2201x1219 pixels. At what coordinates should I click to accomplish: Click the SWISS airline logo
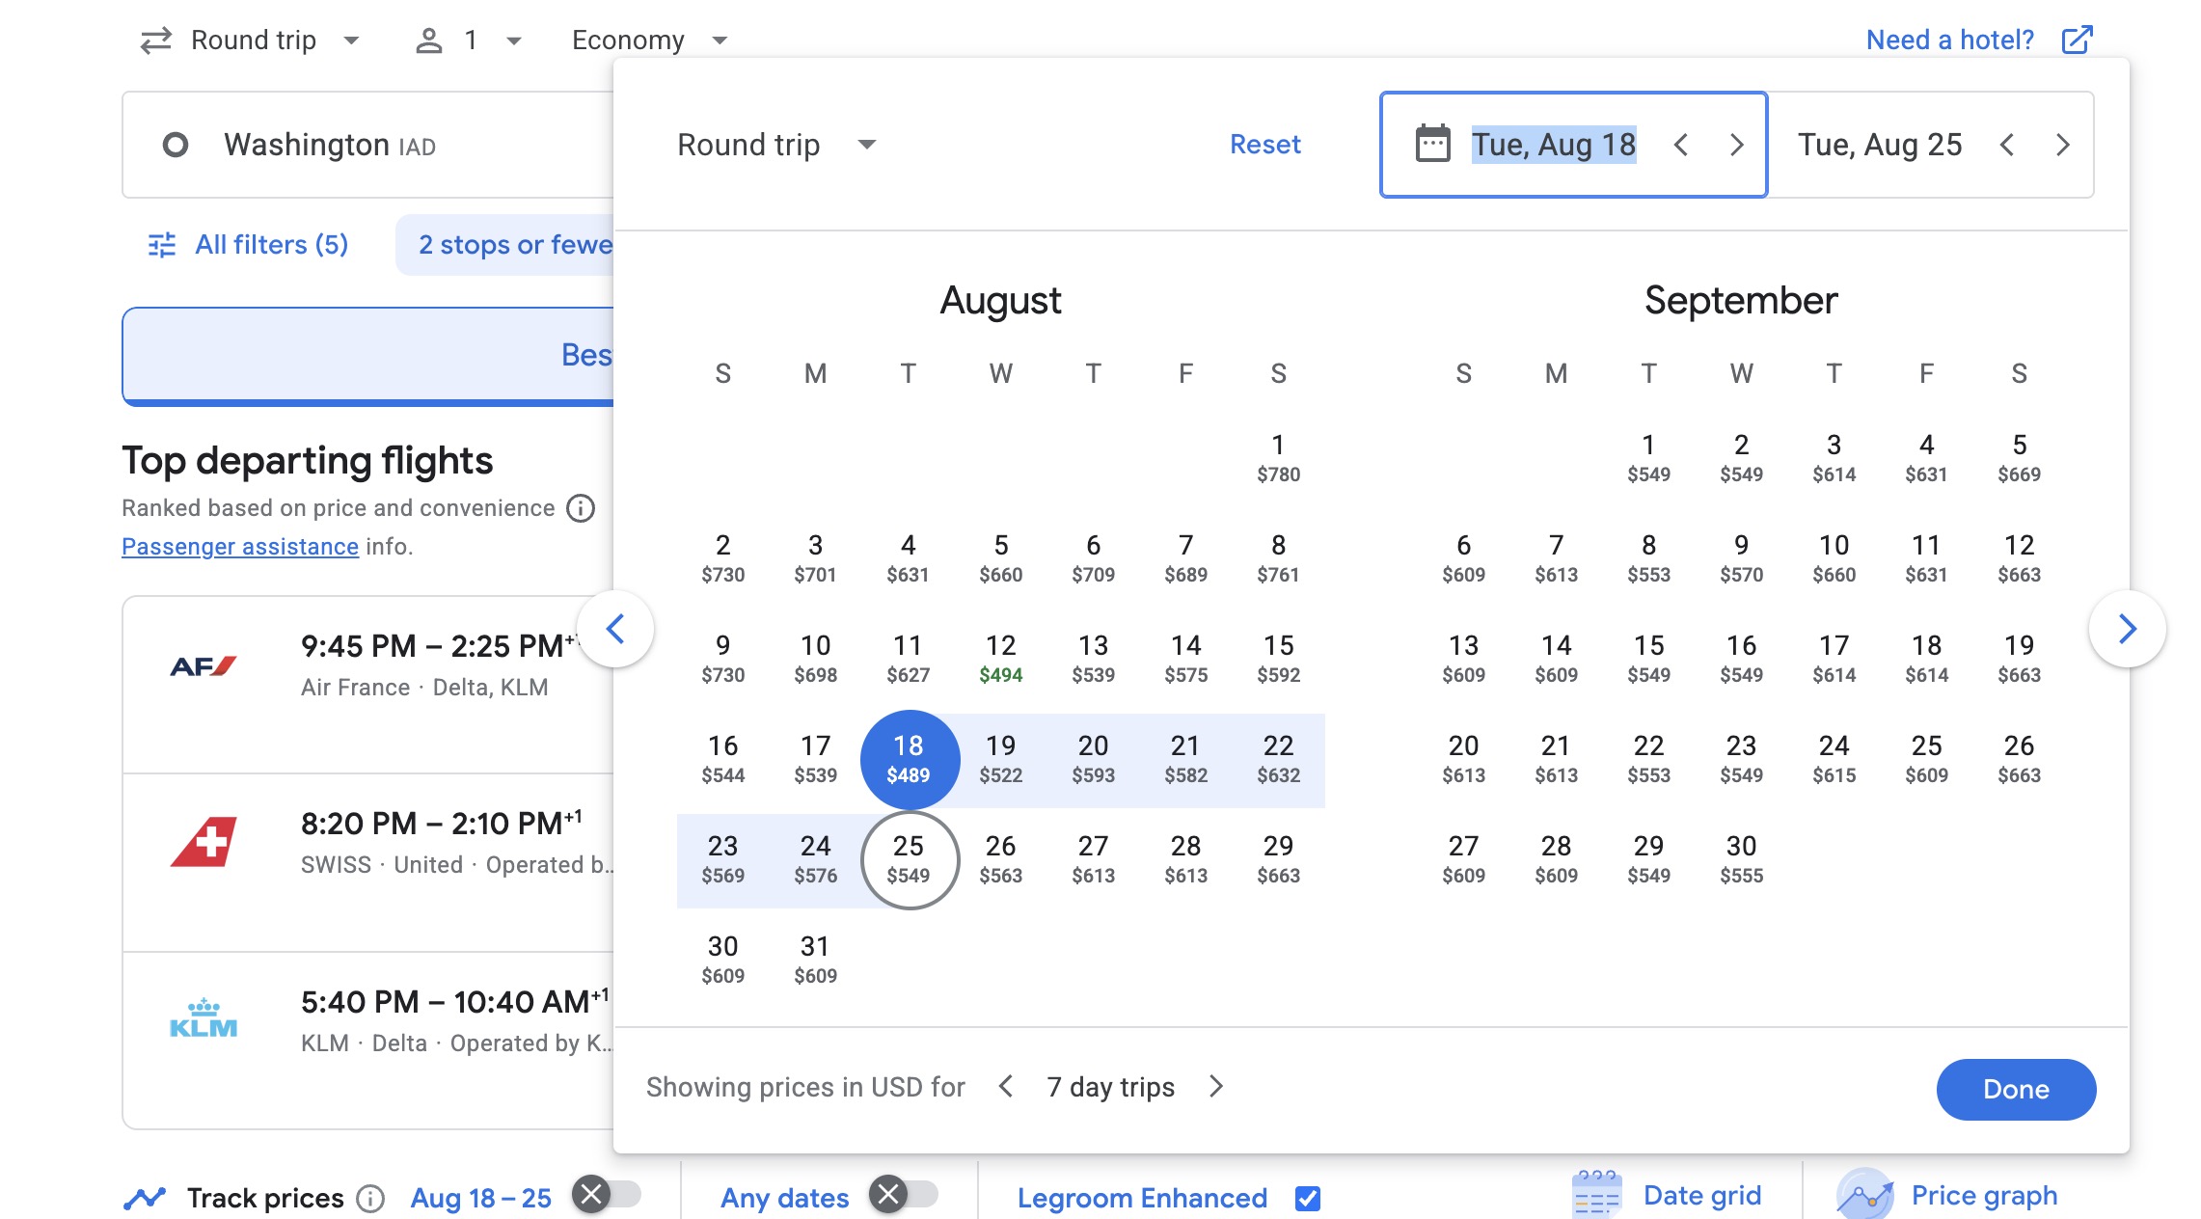click(204, 842)
